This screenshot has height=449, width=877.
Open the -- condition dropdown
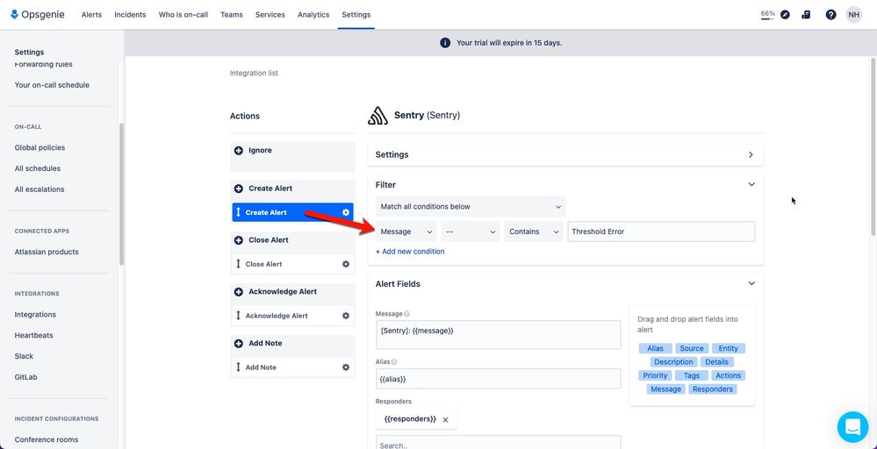[x=471, y=232]
